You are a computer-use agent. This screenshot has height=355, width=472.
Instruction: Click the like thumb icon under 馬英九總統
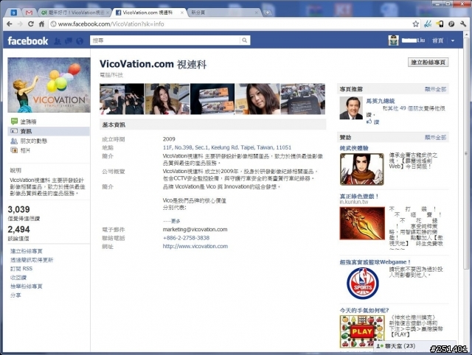tap(369, 122)
